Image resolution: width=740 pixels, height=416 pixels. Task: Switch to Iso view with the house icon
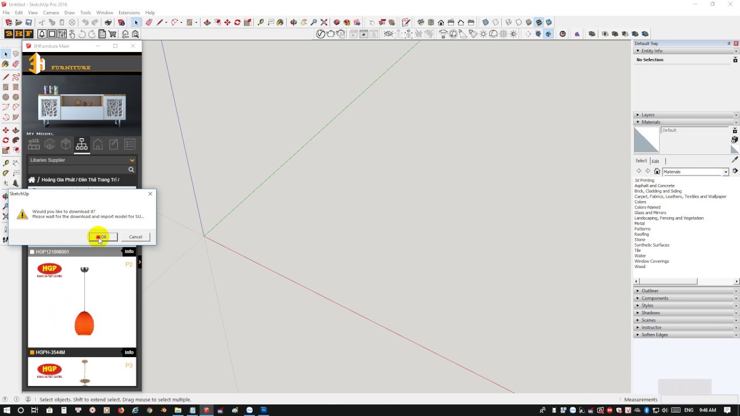[x=421, y=23]
